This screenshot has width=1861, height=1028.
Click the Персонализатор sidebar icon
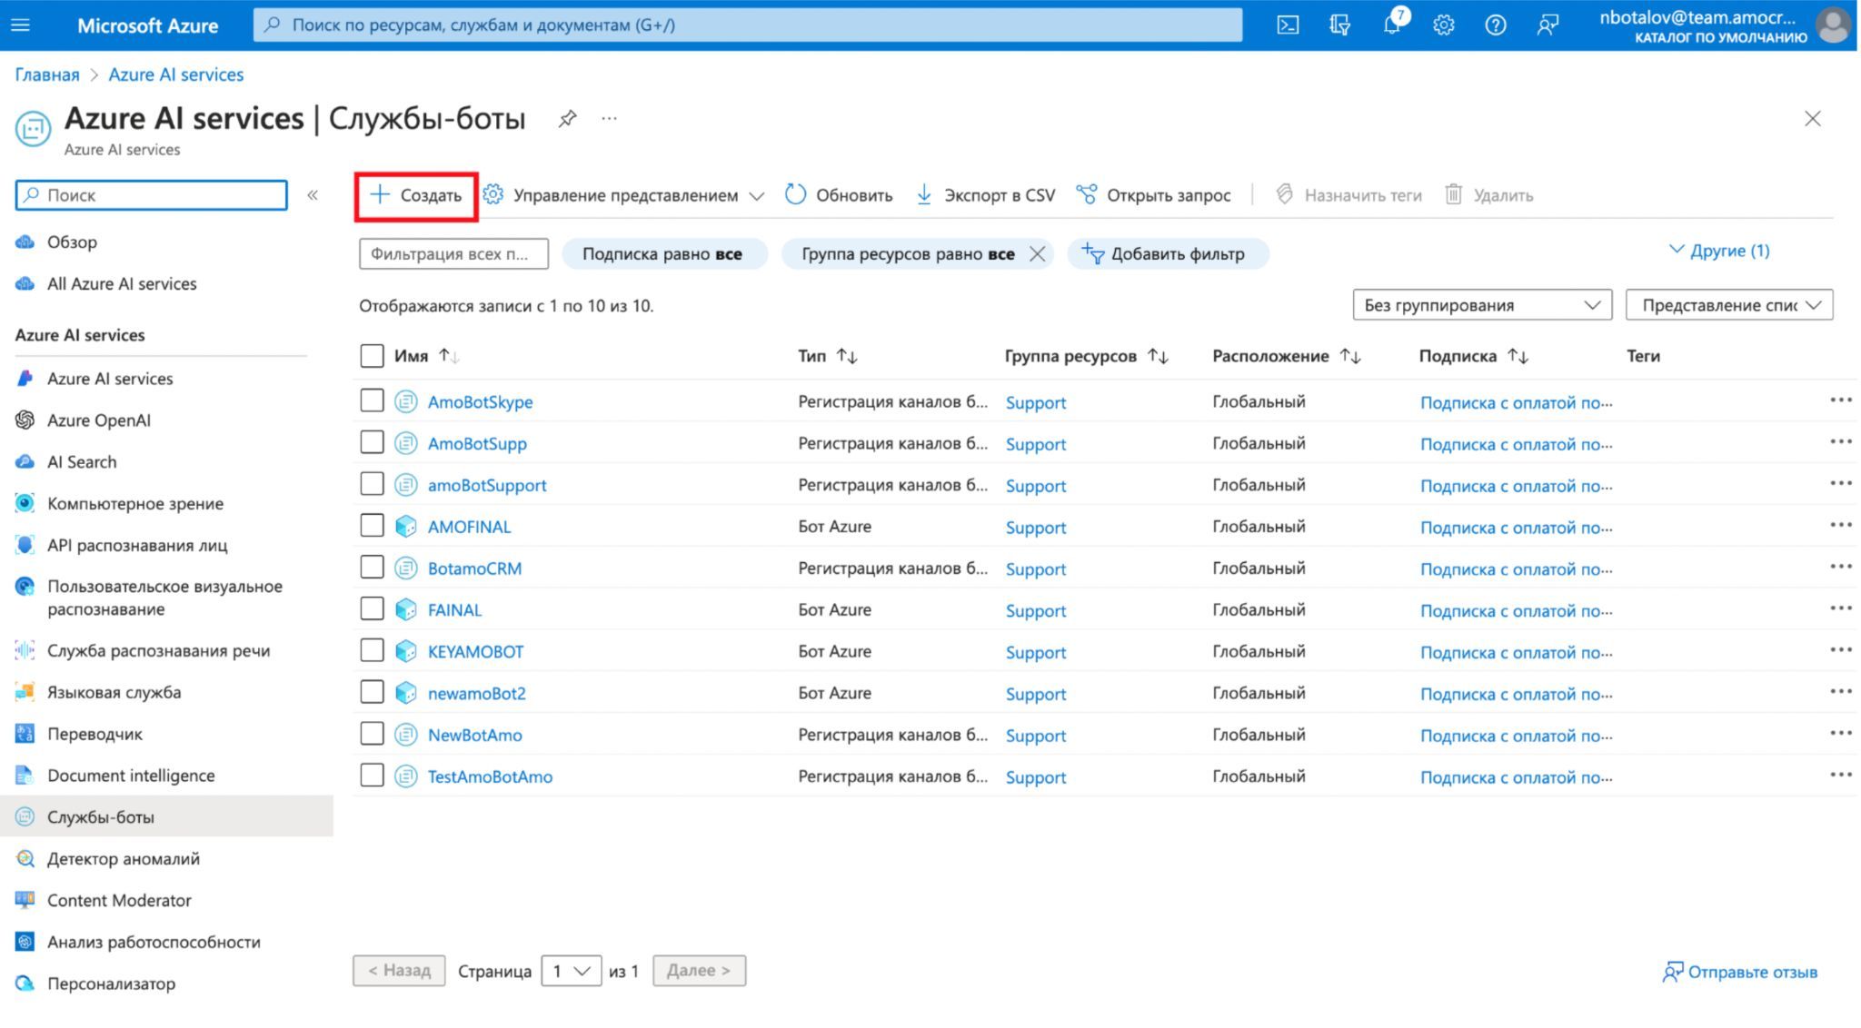coord(25,983)
